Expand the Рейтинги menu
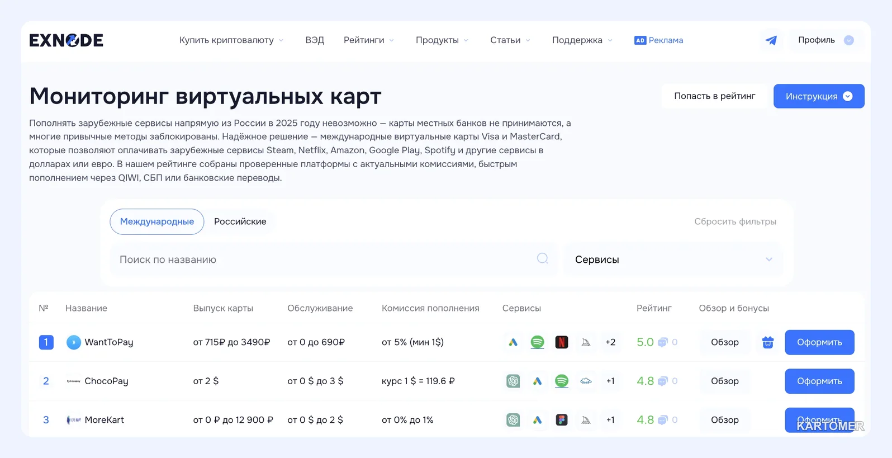892x458 pixels. pos(369,40)
